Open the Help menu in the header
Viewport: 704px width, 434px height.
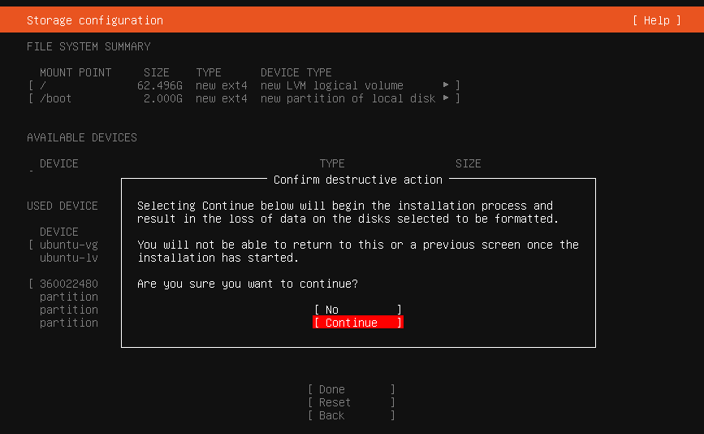coord(656,20)
